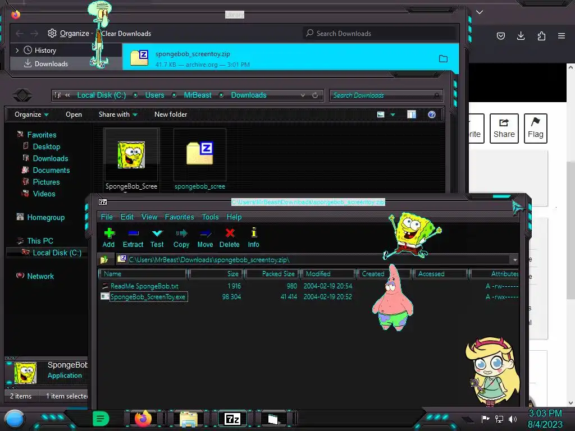This screenshot has width=575, height=431.
Task: Select SpongeBob_Scree application thumbnail in Explorer
Action: tap(131, 159)
